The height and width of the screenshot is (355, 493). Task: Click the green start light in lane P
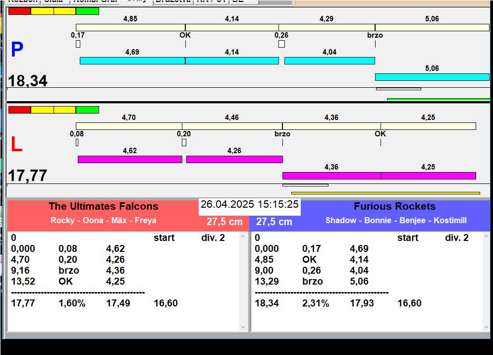click(x=87, y=11)
